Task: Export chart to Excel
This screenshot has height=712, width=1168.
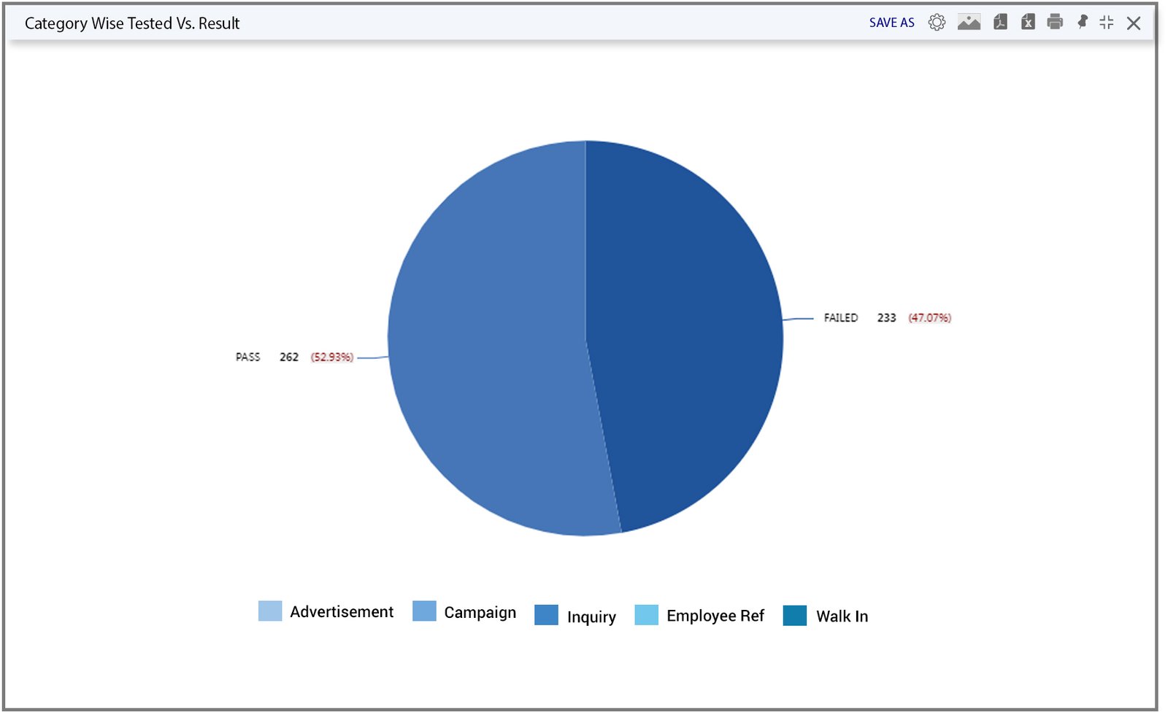Action: [1028, 23]
